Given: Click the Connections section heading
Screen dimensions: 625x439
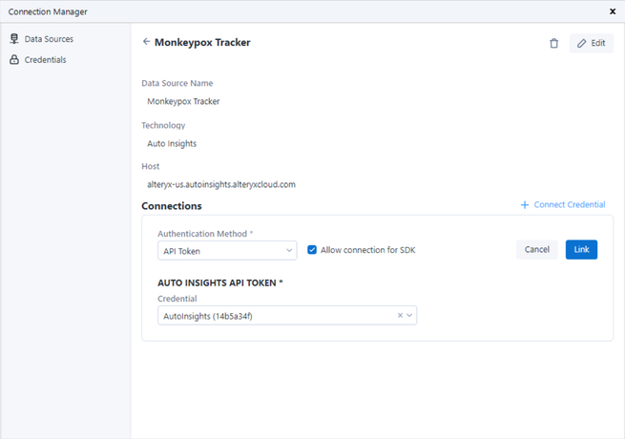Looking at the screenshot, I should (172, 206).
